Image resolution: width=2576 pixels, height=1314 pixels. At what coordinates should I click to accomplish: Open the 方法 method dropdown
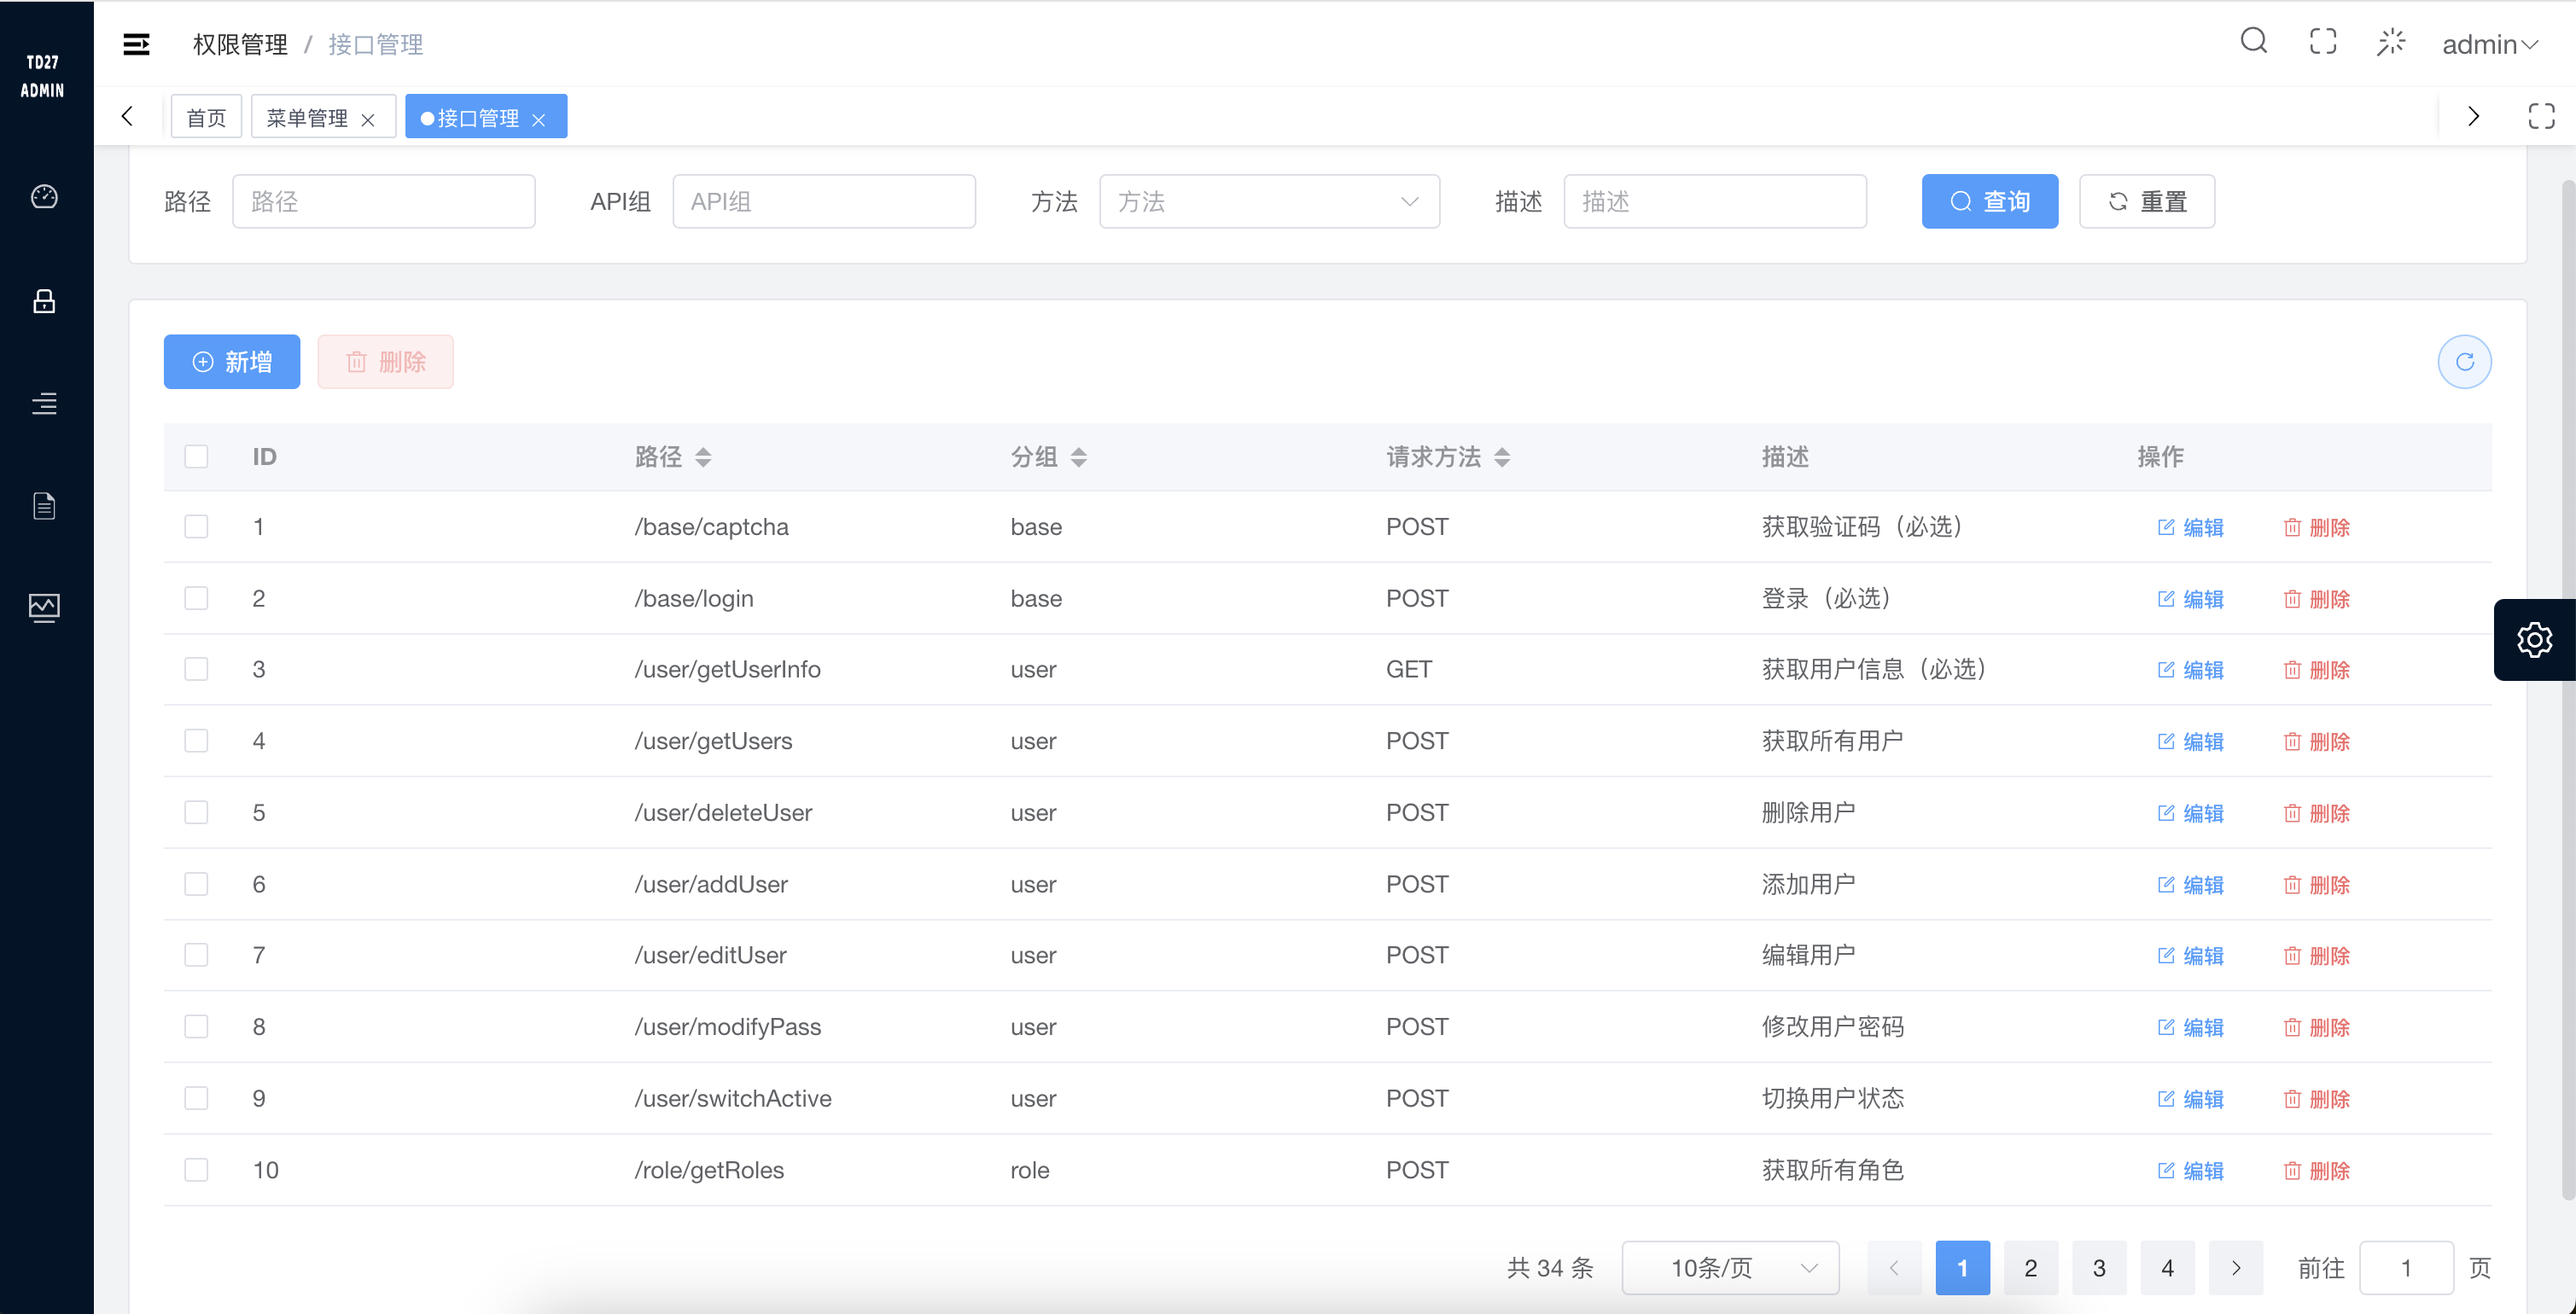click(x=1268, y=202)
